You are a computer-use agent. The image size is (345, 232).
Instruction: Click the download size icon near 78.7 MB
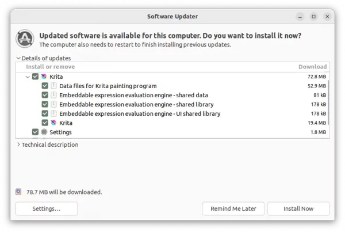pos(18,192)
